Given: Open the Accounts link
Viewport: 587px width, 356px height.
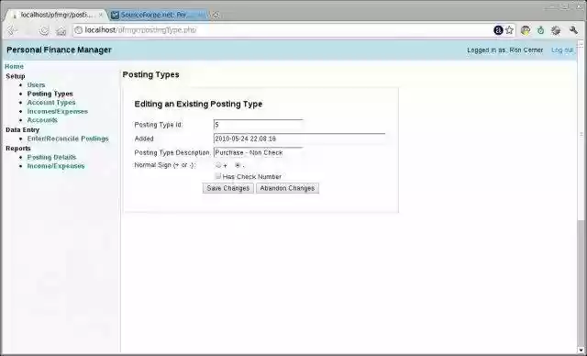Looking at the screenshot, I should click(x=42, y=120).
